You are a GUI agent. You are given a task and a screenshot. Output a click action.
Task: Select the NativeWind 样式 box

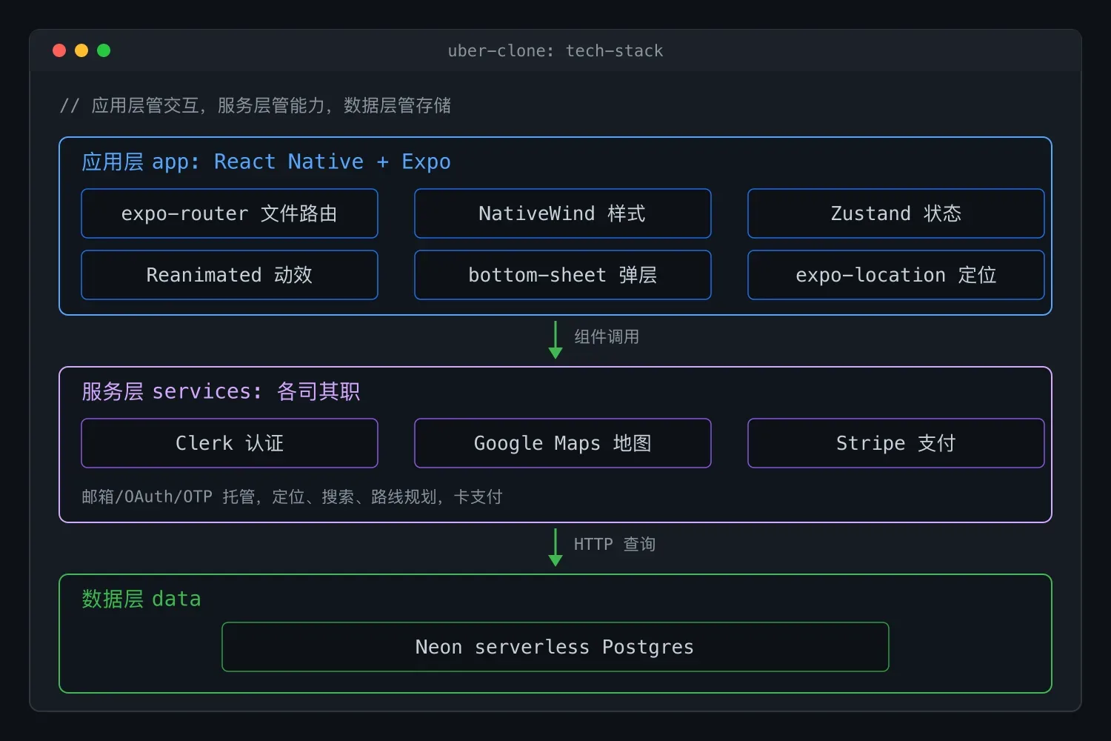click(x=563, y=213)
